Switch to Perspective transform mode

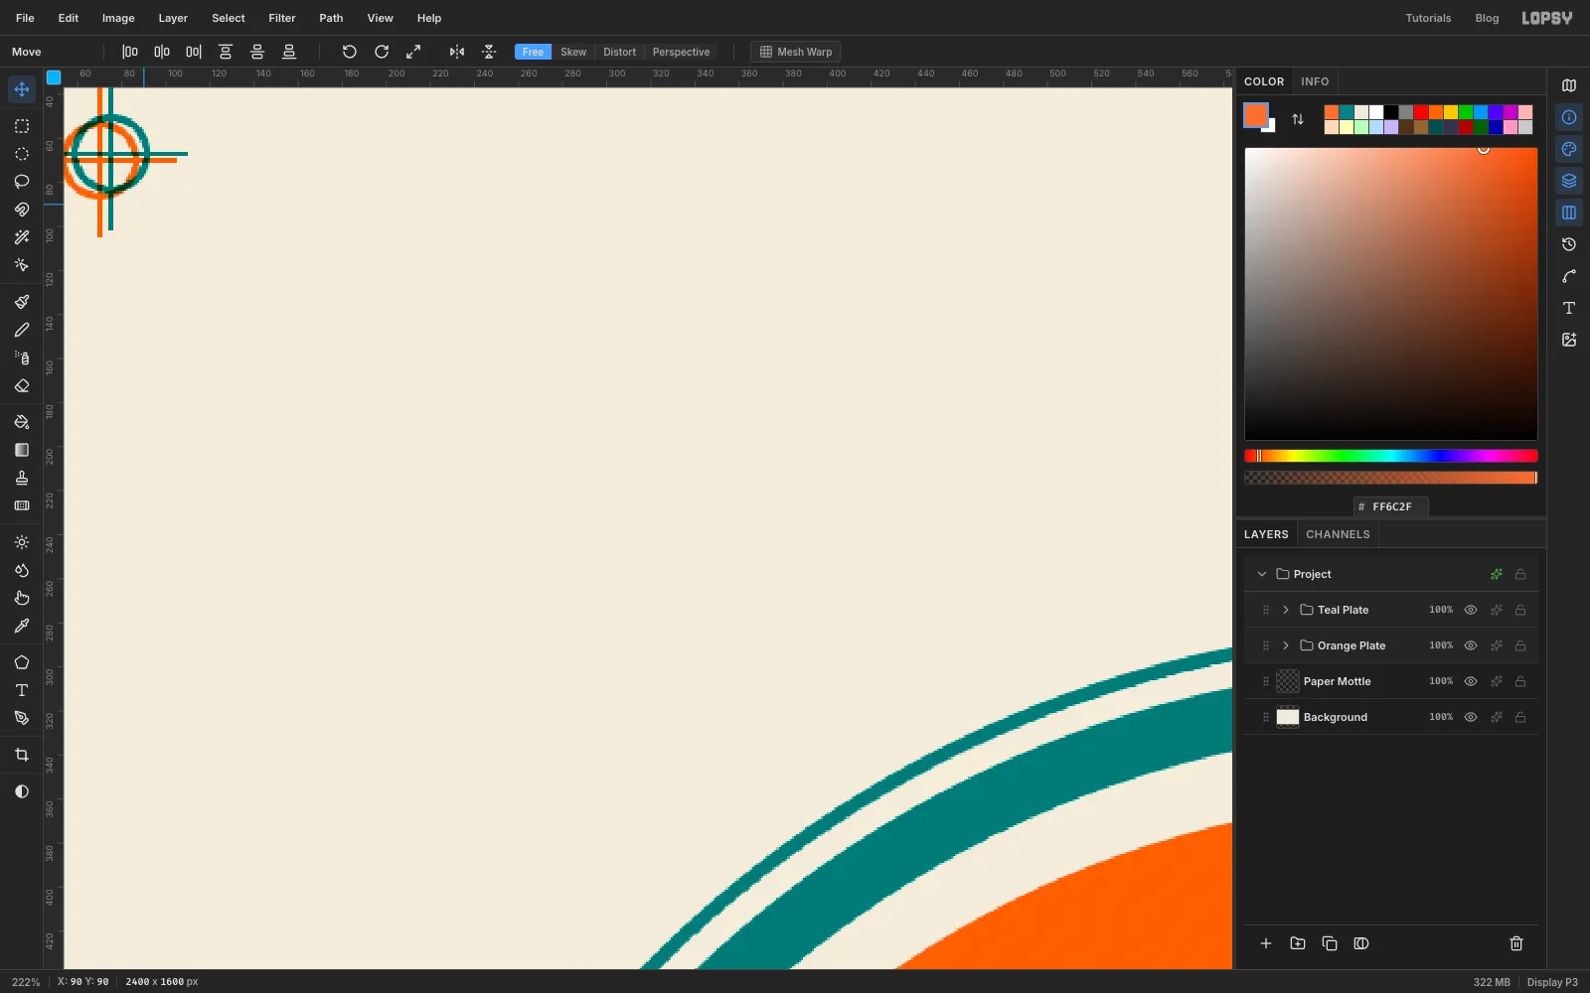(x=681, y=52)
